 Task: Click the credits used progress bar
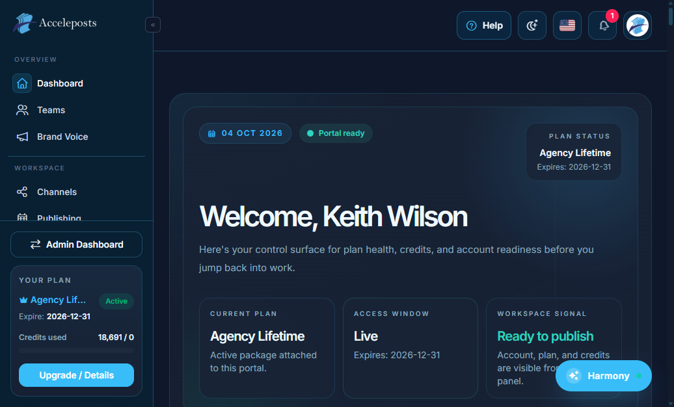coord(77,350)
